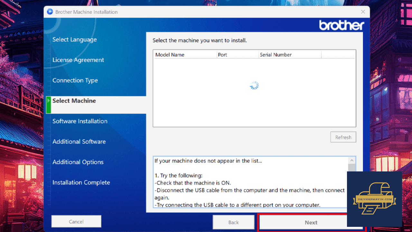The height and width of the screenshot is (232, 412).
Task: Click Next to continue installation
Action: [x=311, y=222]
